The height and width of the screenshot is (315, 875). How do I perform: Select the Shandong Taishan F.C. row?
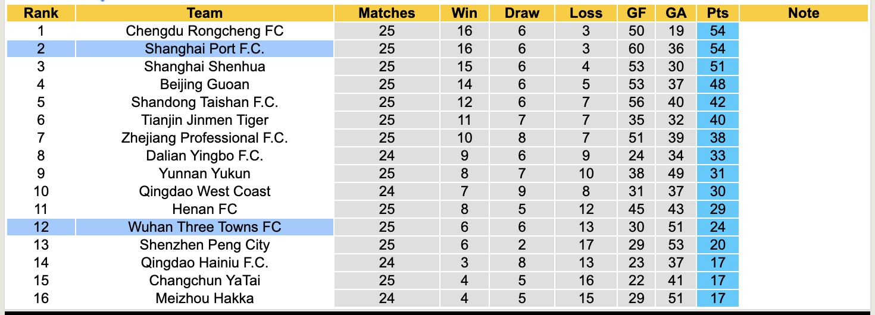[x=204, y=102]
